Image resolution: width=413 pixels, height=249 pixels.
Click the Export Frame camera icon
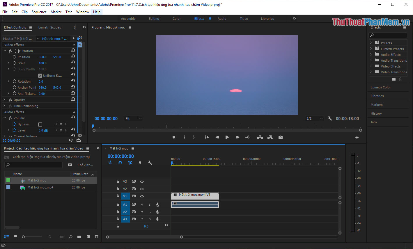coord(280,137)
